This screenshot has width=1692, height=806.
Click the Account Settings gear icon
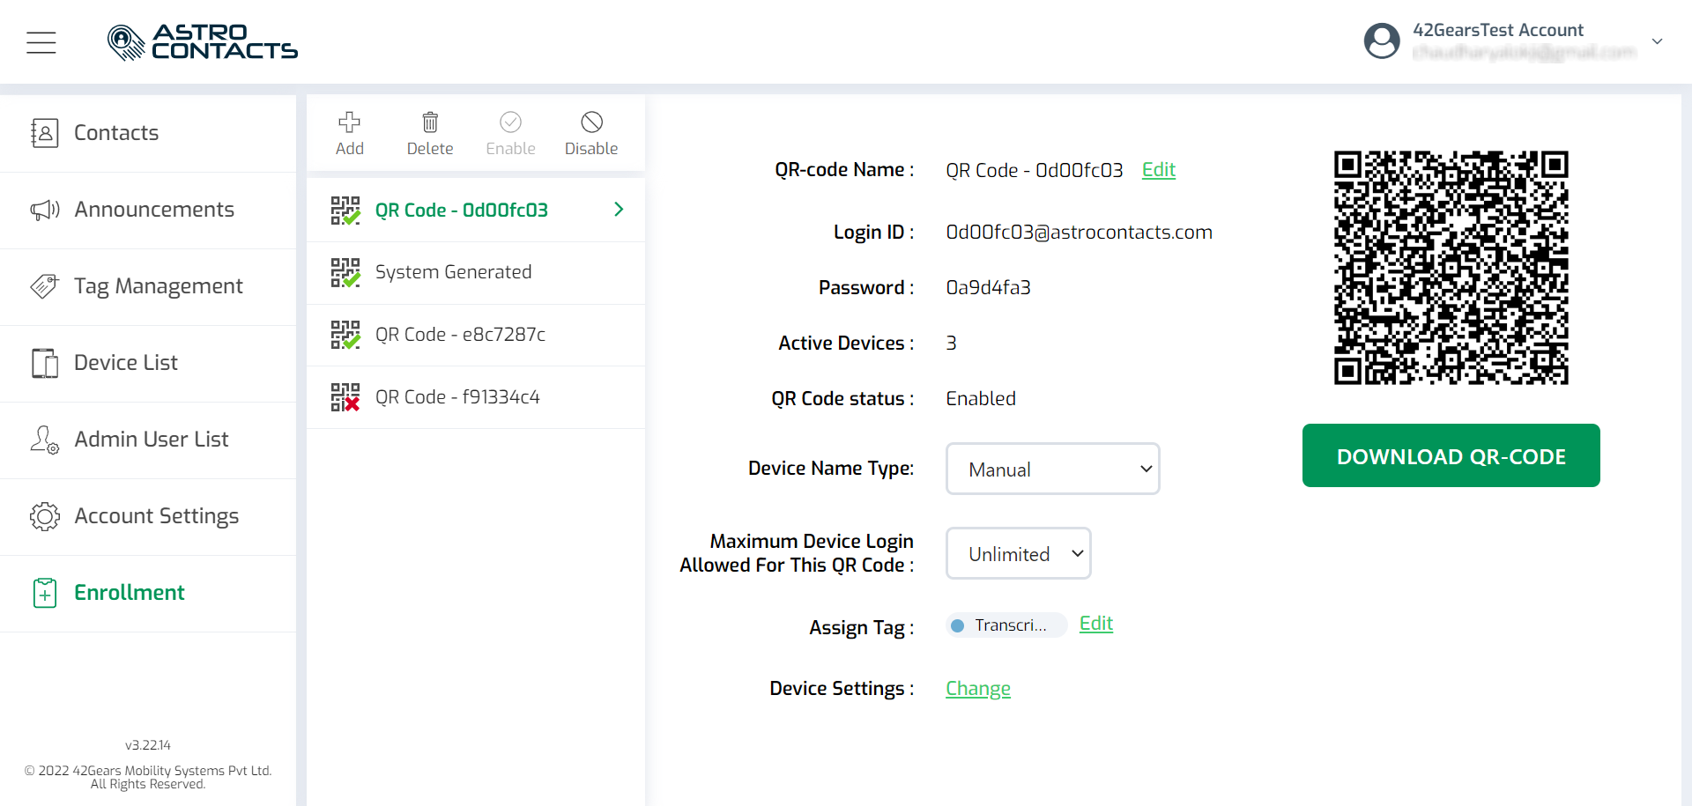(x=44, y=516)
